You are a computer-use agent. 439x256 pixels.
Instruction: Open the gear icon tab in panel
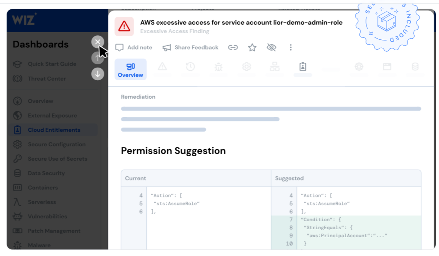pyautogui.click(x=247, y=67)
